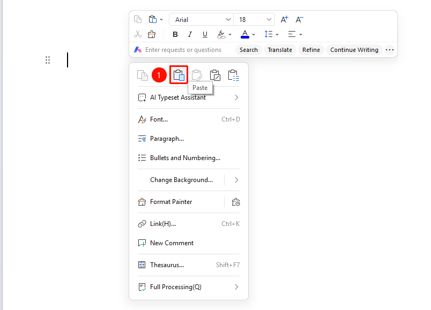Toggle Bold formatting
431x310 pixels.
coord(175,34)
